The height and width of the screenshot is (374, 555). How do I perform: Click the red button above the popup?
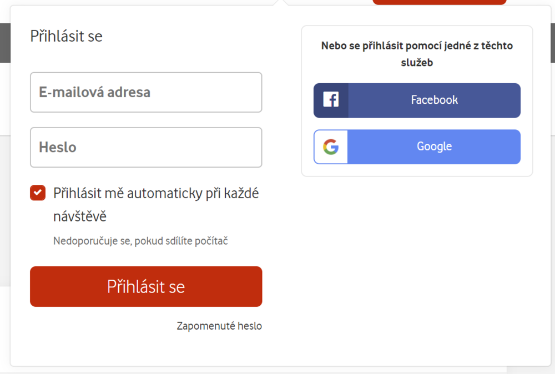[x=439, y=2]
